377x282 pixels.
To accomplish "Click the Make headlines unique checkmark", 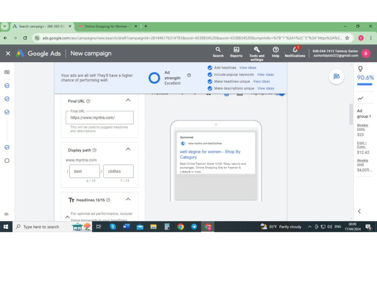I will [x=210, y=82].
